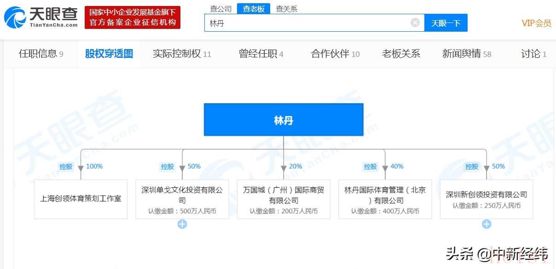Image resolution: width=556 pixels, height=269 pixels.
Task: Click the 控股 tag next to 40%
Action: click(x=371, y=167)
